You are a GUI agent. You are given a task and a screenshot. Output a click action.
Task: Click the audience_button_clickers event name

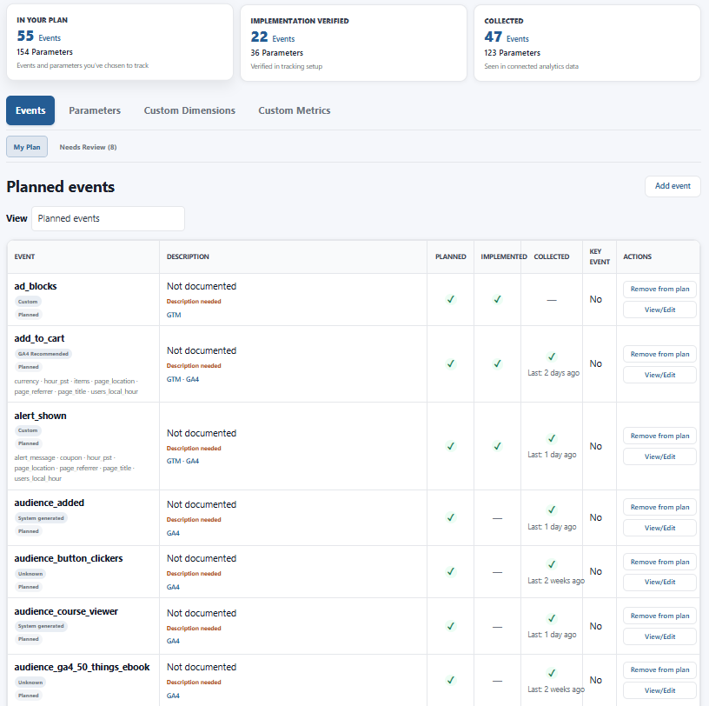tap(69, 558)
